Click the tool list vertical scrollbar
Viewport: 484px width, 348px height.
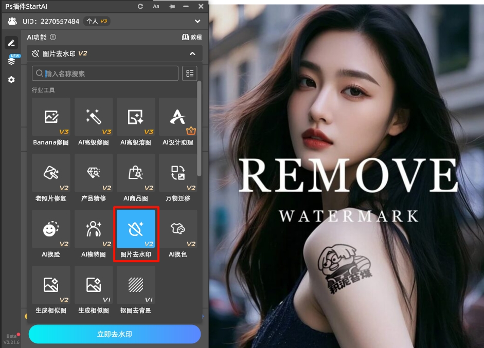[199, 129]
